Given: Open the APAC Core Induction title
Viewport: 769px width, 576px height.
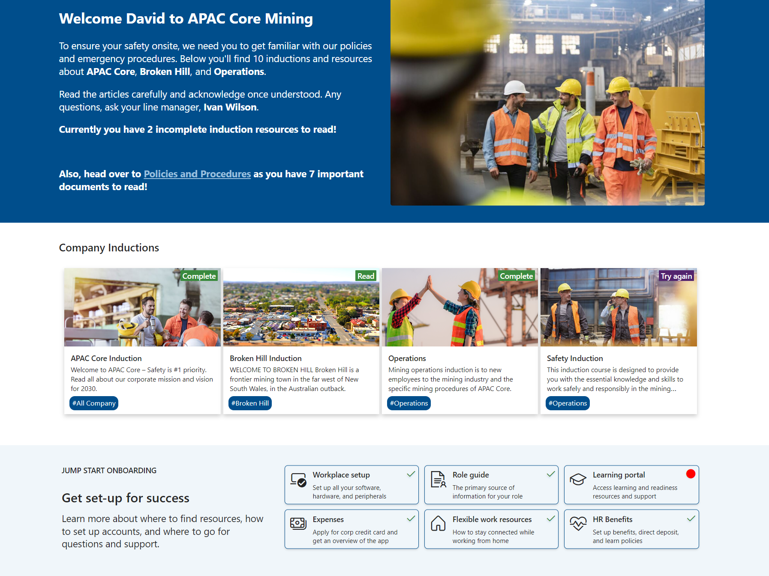Looking at the screenshot, I should pyautogui.click(x=106, y=358).
